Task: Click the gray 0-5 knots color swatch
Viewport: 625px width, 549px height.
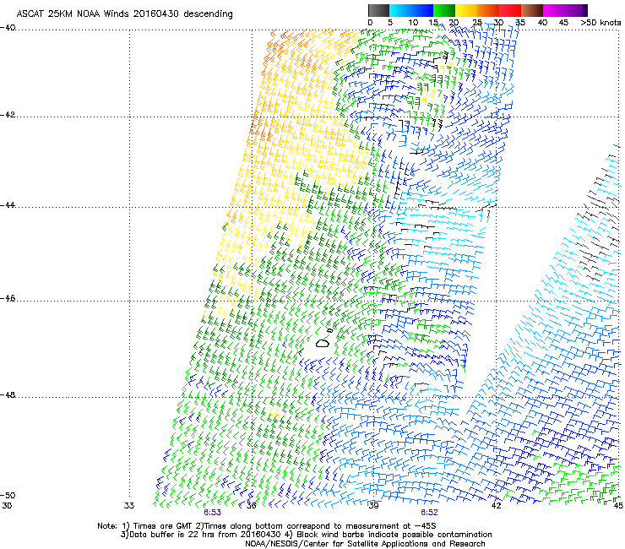Action: pyautogui.click(x=378, y=10)
